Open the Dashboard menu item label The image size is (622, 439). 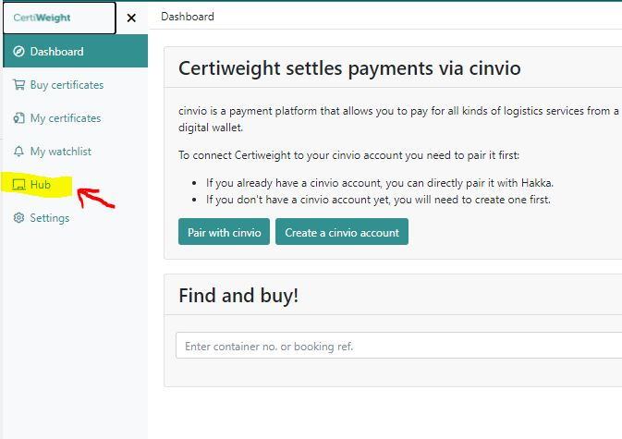click(56, 52)
